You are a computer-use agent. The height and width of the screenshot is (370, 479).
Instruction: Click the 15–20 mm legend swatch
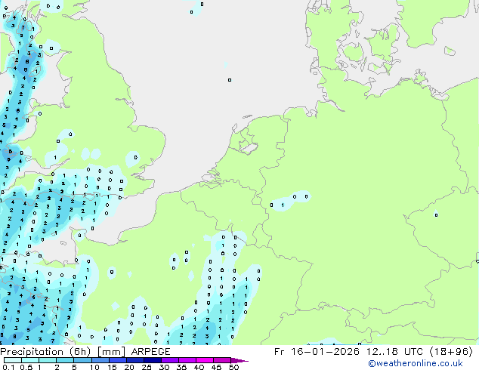pos(117,360)
